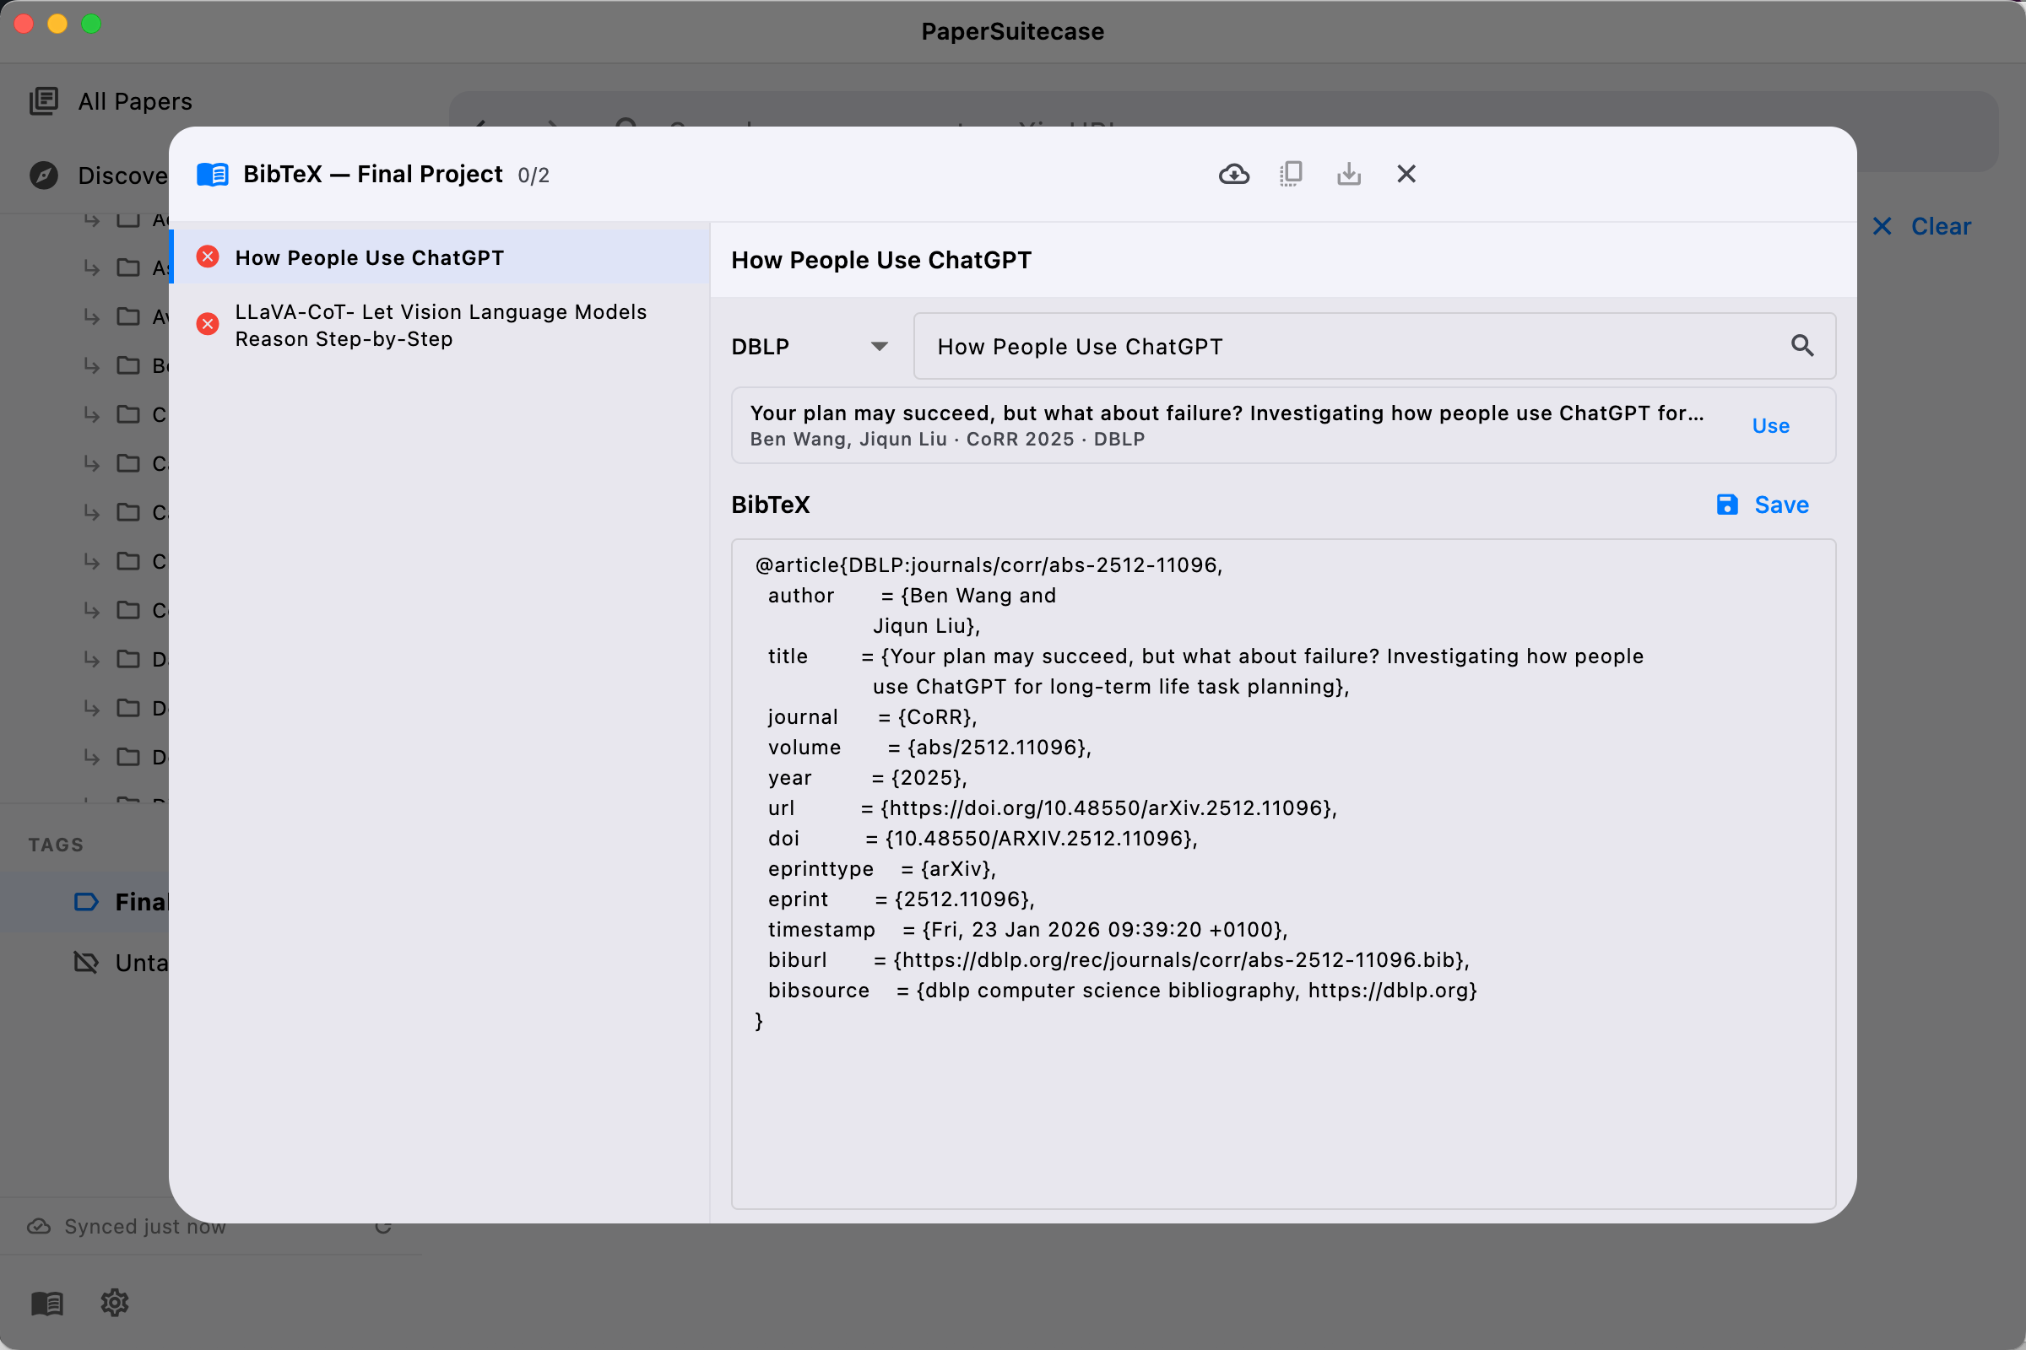
Task: Click the red error badge on the LLaVA-CoT entry
Action: tap(208, 324)
